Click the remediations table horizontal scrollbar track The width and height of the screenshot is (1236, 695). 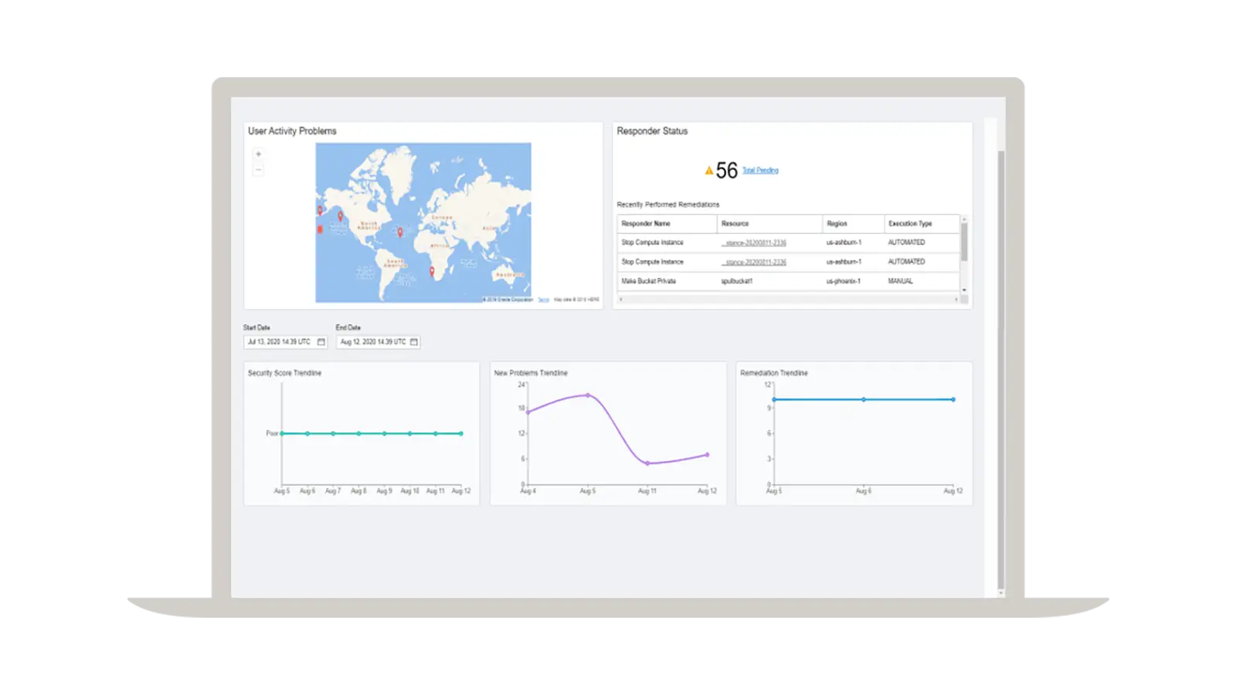click(x=789, y=300)
